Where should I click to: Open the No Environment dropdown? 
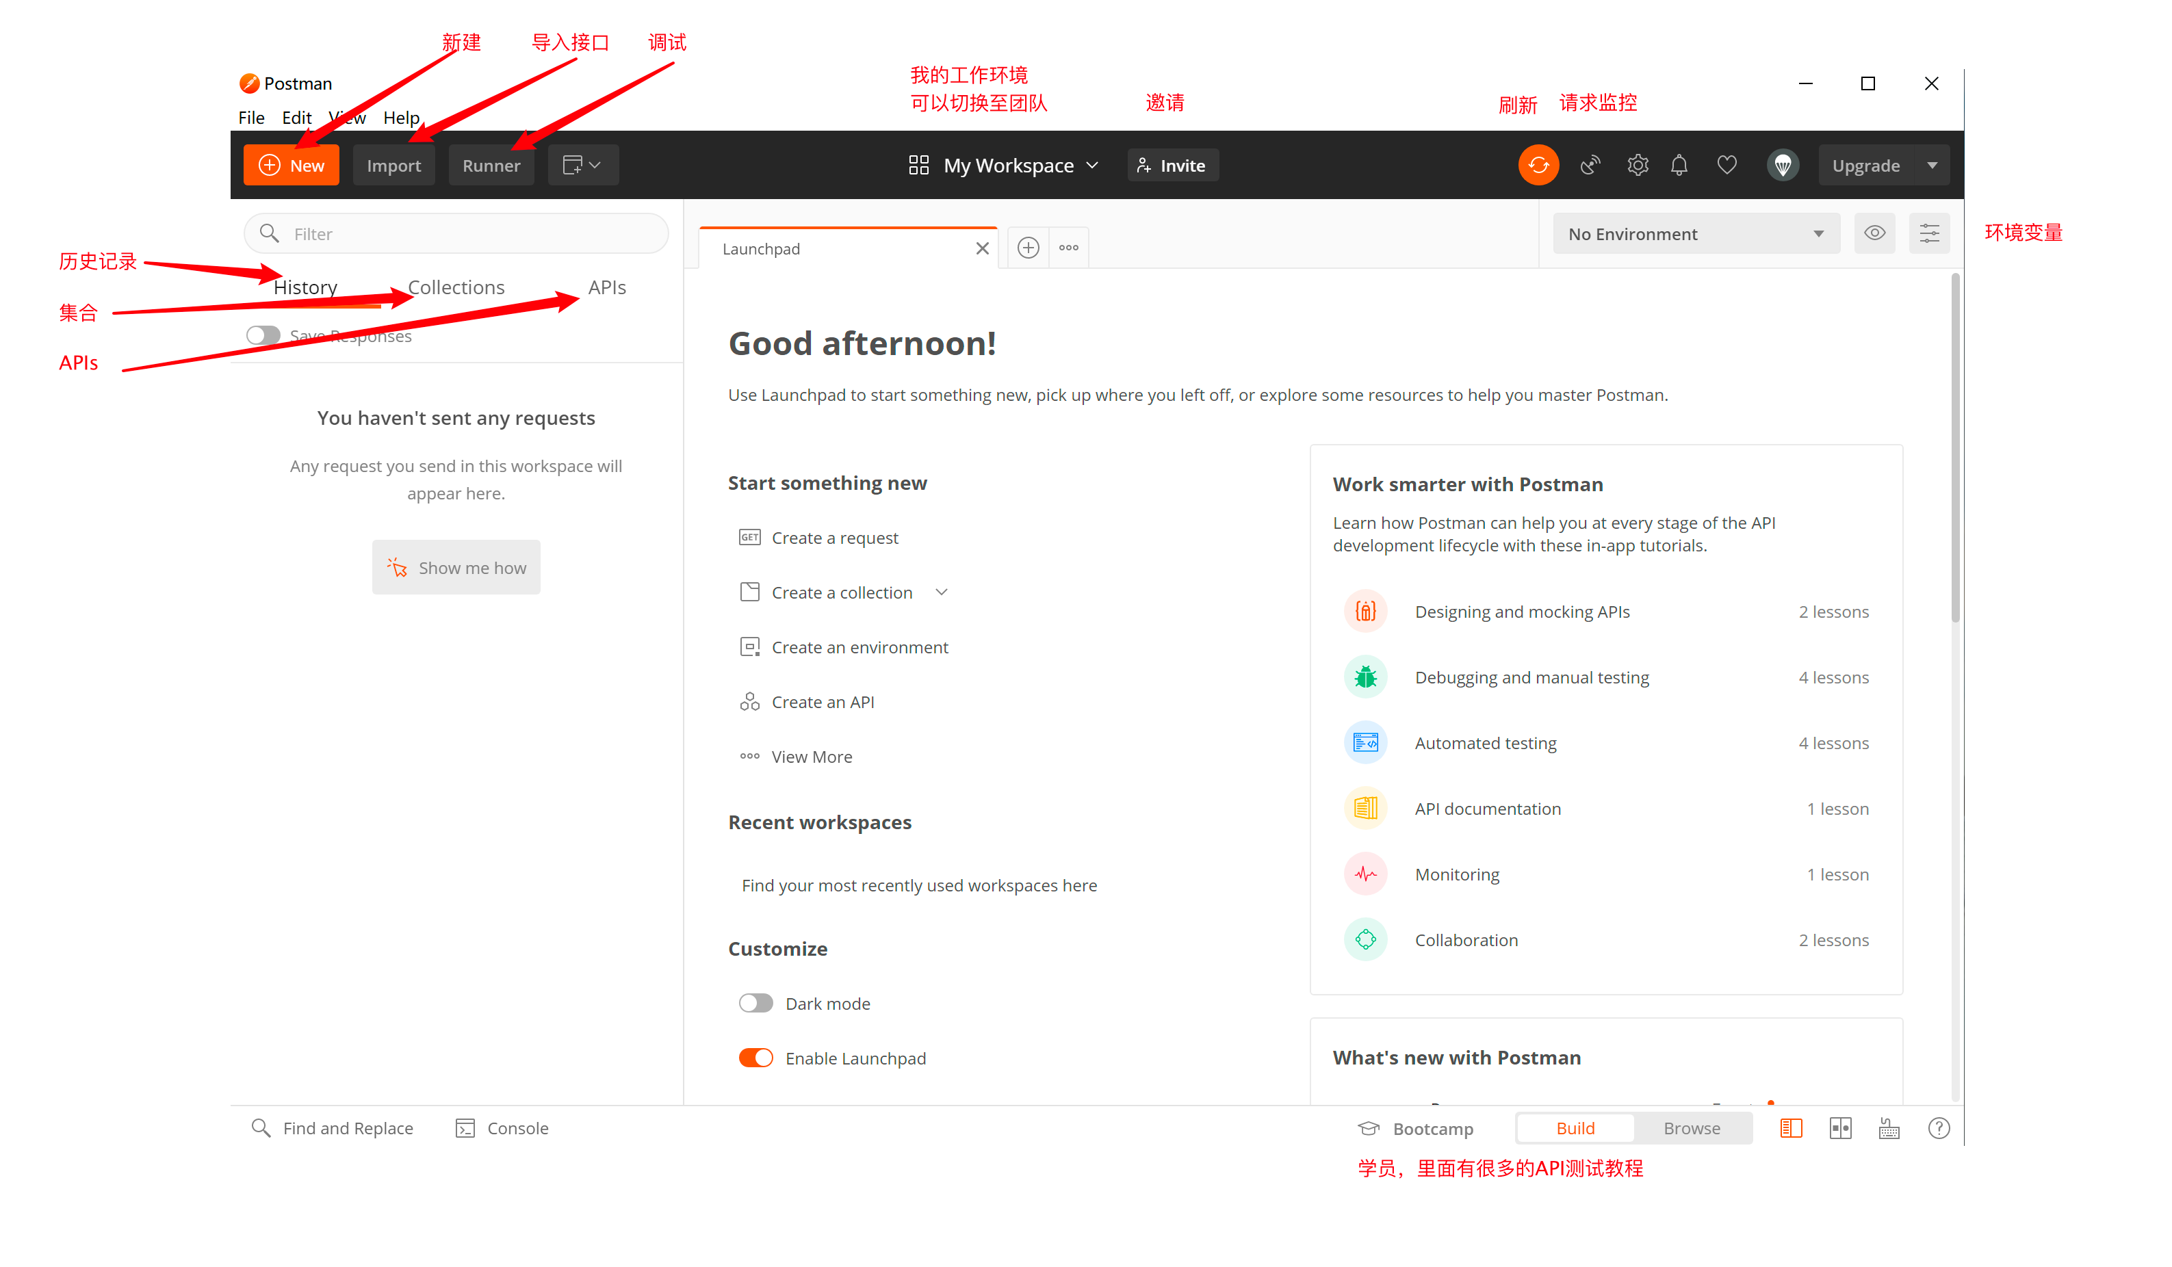[x=1695, y=235]
